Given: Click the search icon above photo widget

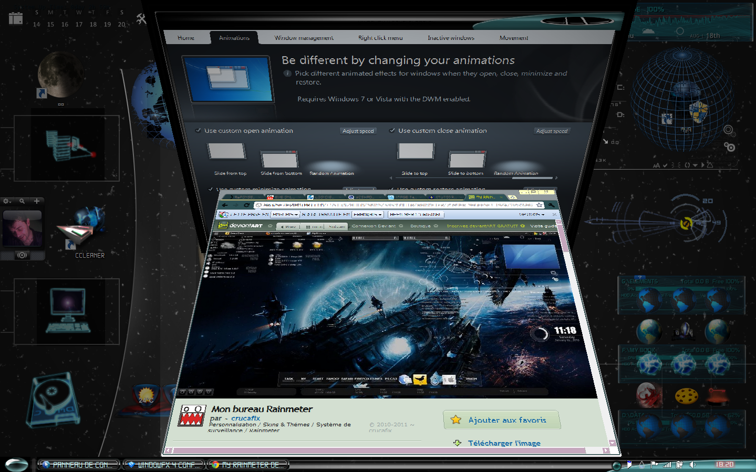Looking at the screenshot, I should coord(22,201).
